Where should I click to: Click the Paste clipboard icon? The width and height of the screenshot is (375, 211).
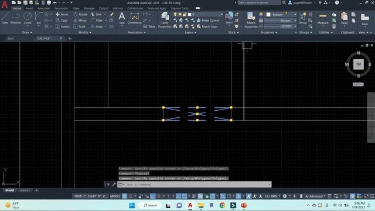coord(345,19)
